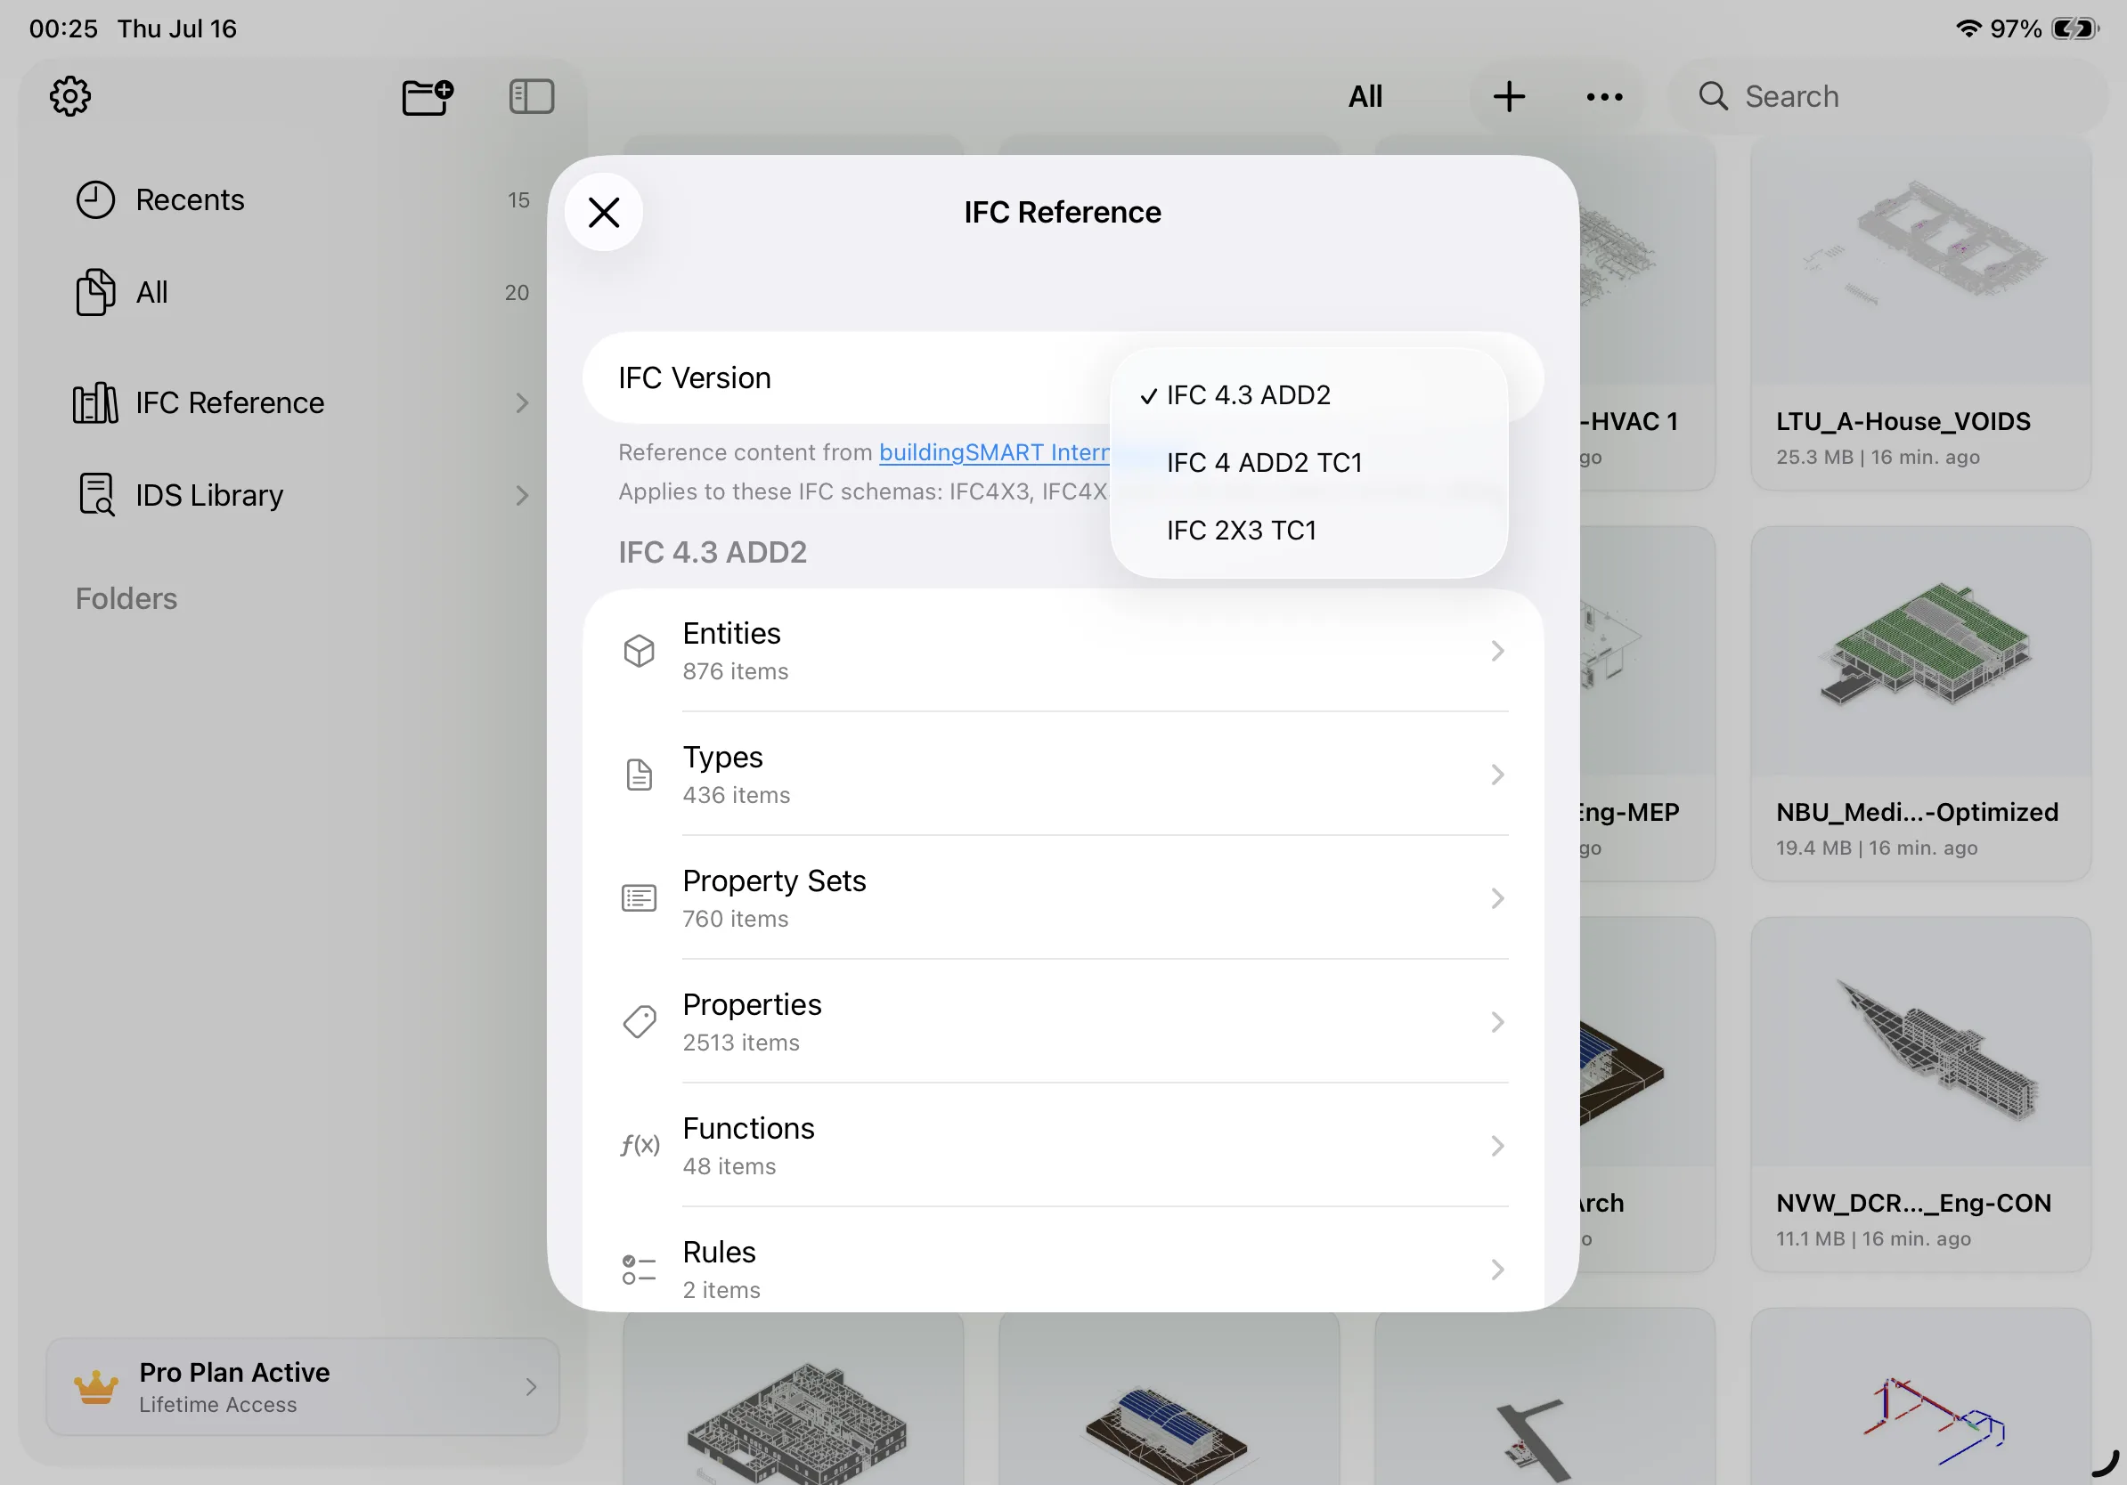The height and width of the screenshot is (1485, 2127).
Task: Expand the Entities list chevron
Action: coord(1497,651)
